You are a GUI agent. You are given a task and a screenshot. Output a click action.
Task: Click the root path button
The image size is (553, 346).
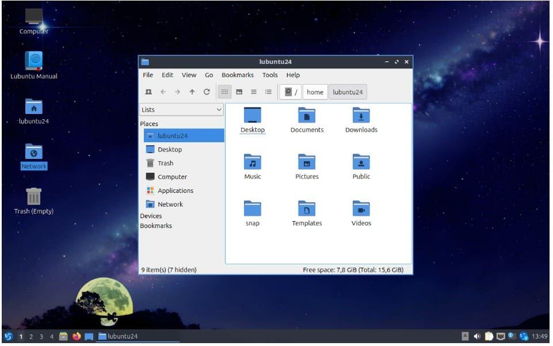click(x=292, y=92)
